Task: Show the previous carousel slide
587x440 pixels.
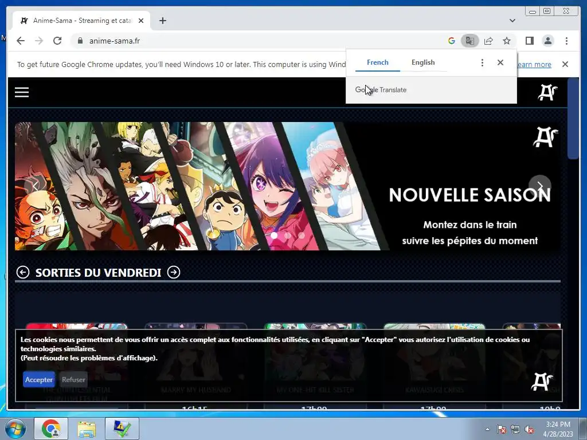Action: point(35,186)
